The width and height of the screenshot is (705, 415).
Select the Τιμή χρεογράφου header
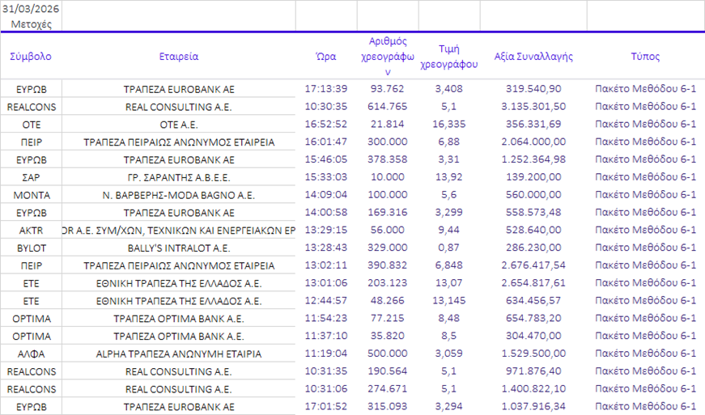(x=448, y=57)
